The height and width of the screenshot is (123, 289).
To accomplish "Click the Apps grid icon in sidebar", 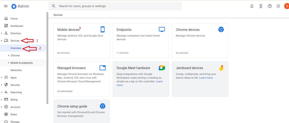I will pos(6,77).
